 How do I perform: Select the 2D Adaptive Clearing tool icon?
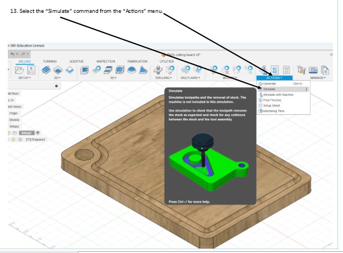(x=46, y=70)
